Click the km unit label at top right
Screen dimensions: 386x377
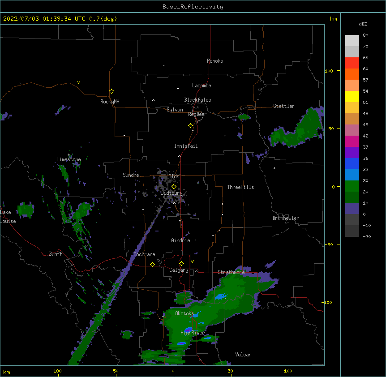pos(333,19)
